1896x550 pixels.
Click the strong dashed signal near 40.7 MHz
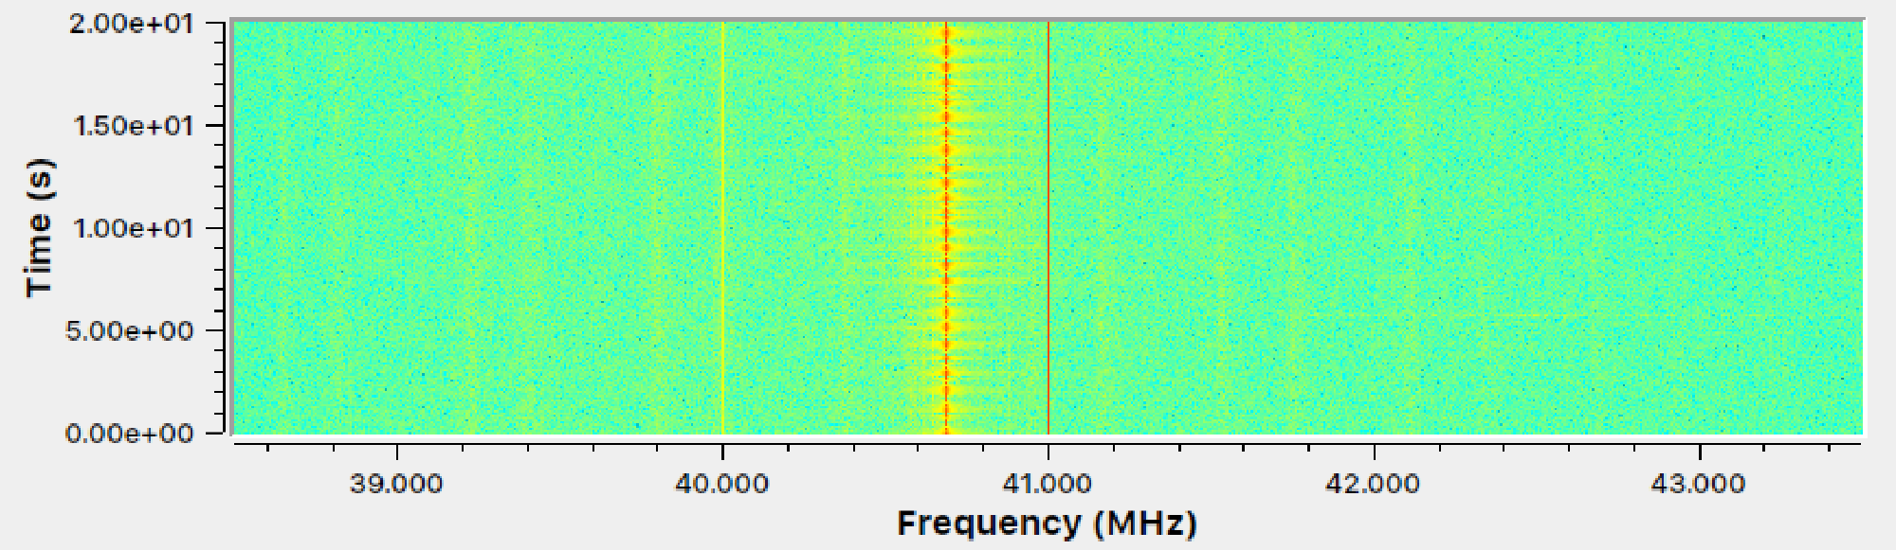tap(946, 227)
